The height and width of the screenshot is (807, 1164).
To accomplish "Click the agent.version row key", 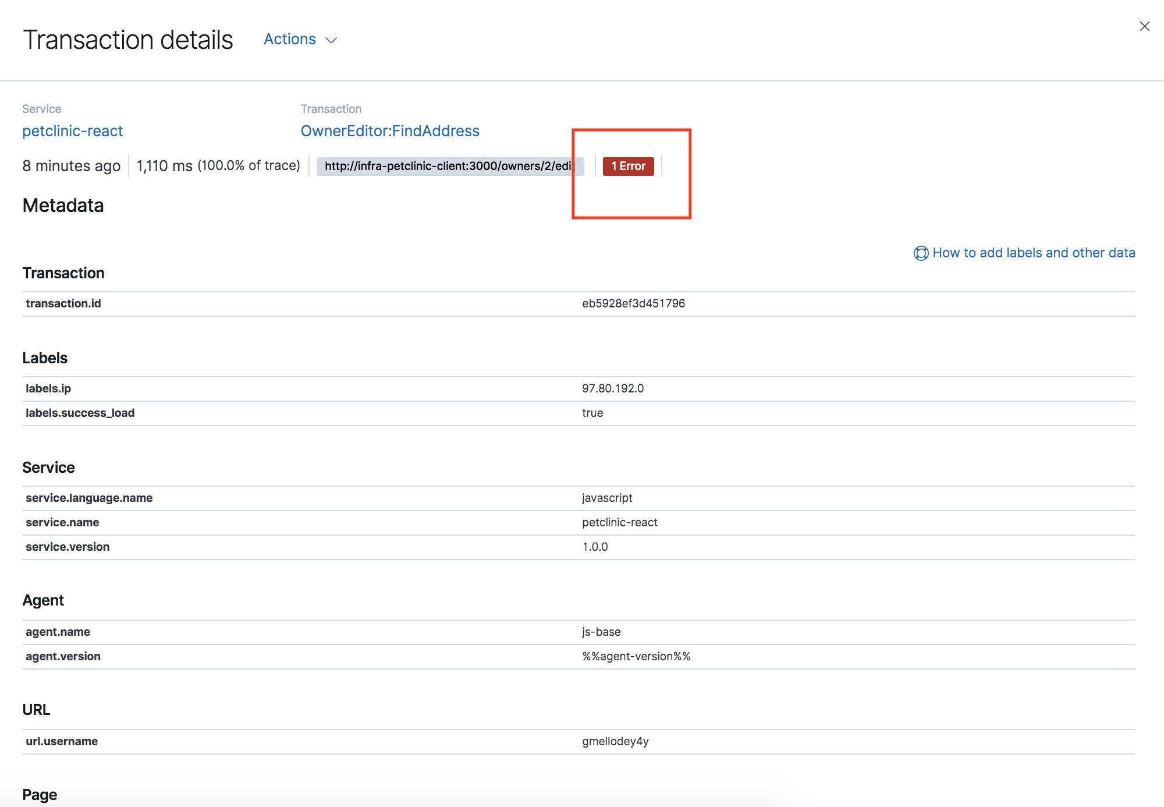I will (63, 656).
